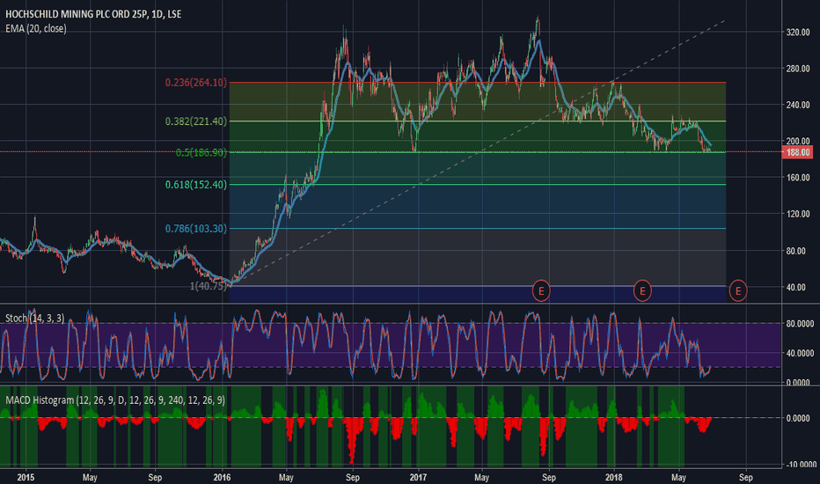Click the 2017 label on the time axis
Screen dimensions: 820x484
pos(418,477)
